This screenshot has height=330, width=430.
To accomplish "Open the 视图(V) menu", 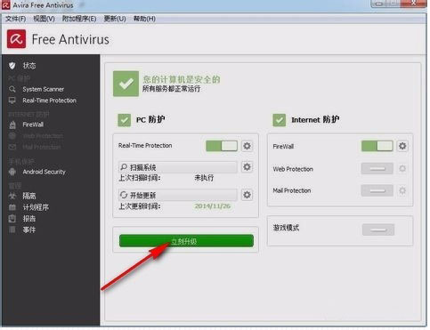I will click(44, 19).
